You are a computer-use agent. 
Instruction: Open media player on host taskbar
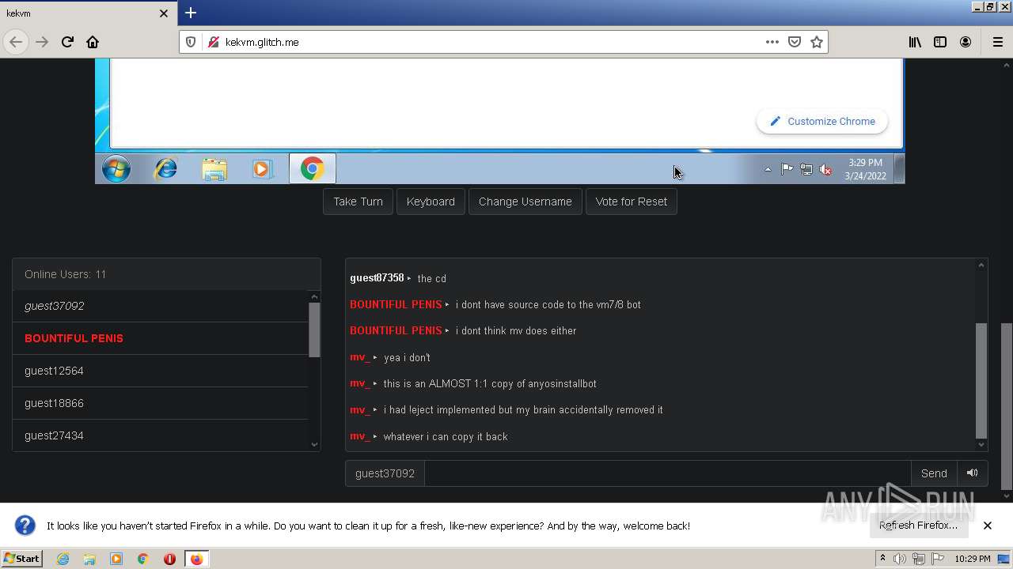pos(116,559)
